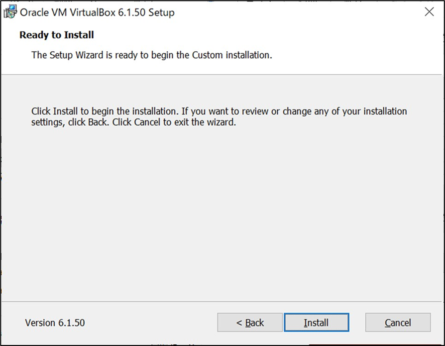Screen dimensions: 445x346
Task: Open the system menu via setup icon
Action: coord(10,12)
